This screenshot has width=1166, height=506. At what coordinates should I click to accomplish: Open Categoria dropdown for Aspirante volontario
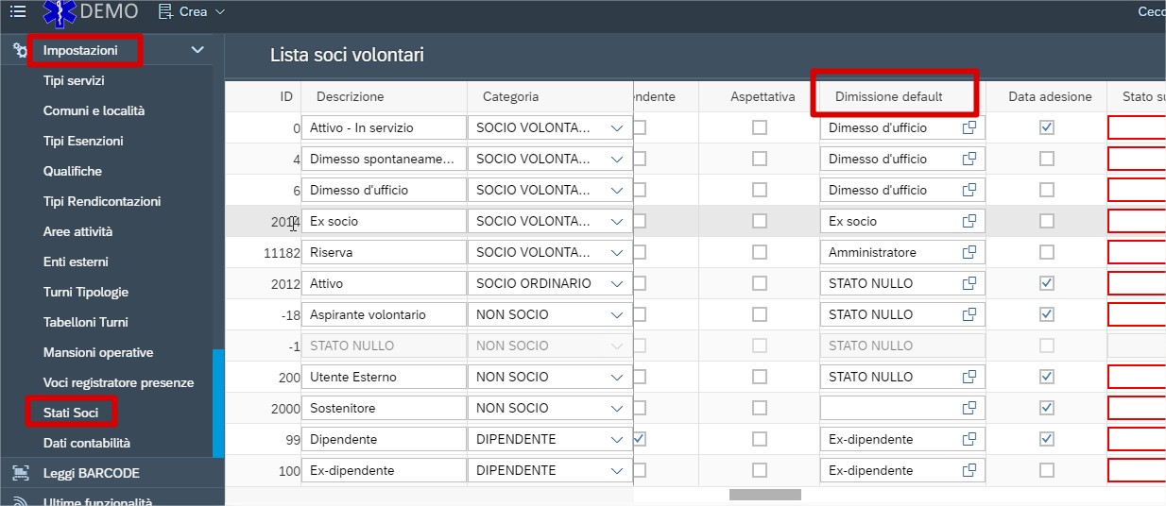(617, 314)
